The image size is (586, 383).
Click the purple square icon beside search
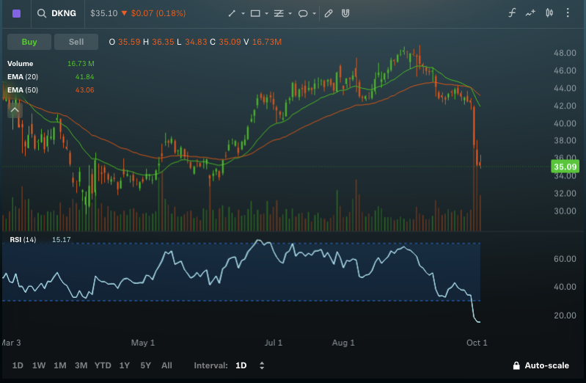[17, 13]
